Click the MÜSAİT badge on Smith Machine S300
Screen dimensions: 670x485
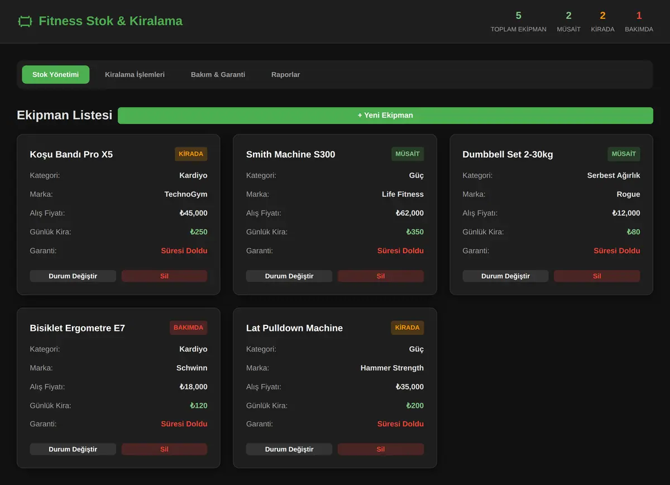tap(408, 154)
